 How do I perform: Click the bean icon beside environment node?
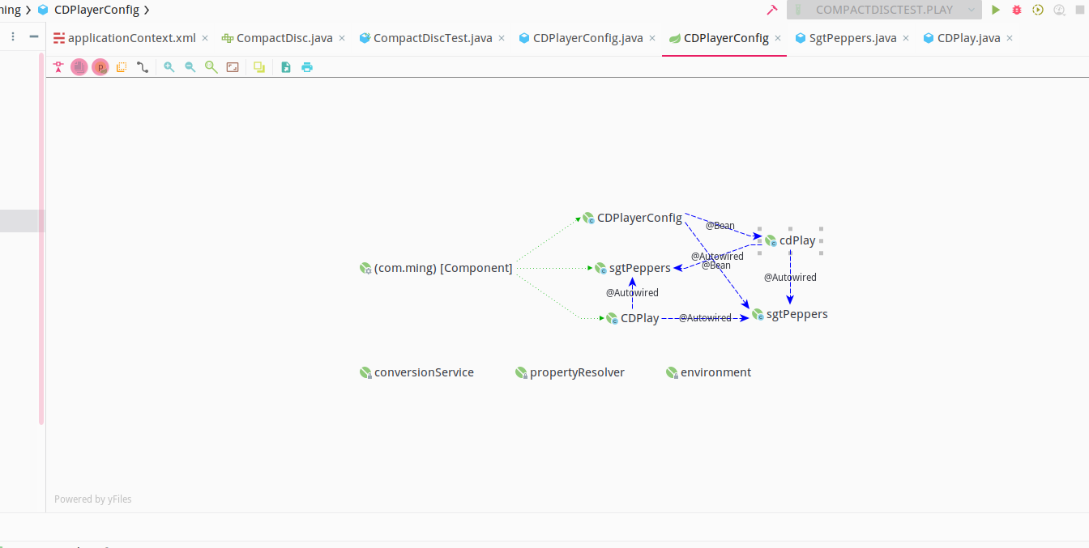[672, 372]
